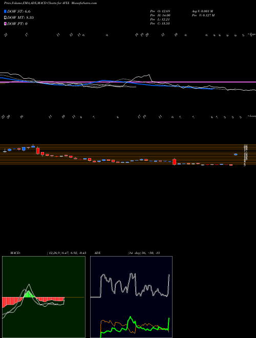Click the large red candle after the blue candles
The height and width of the screenshot is (338, 256).
(x=38, y=151)
